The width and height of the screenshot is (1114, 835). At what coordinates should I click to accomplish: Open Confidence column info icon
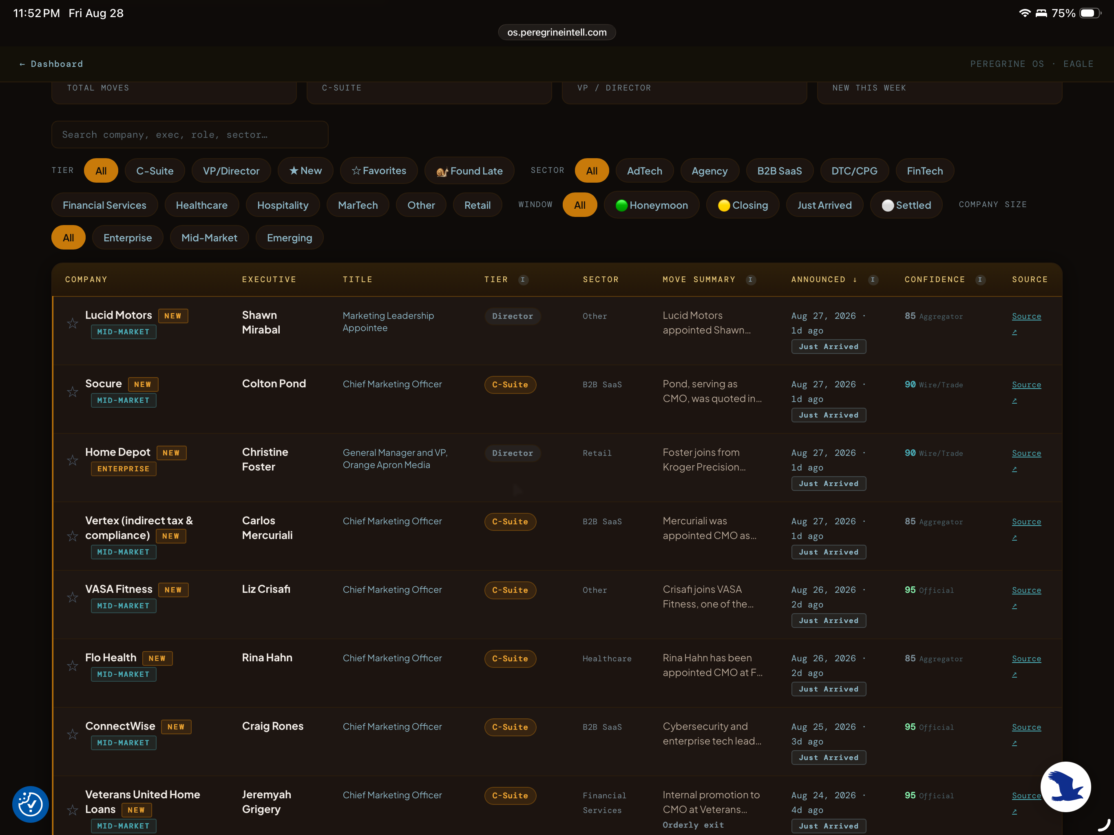[x=980, y=280]
